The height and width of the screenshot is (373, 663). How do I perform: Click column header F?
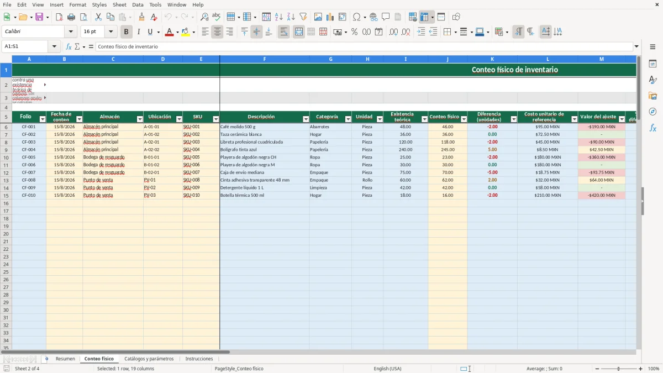click(x=264, y=59)
